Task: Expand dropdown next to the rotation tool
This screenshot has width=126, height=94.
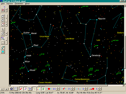Action: [6, 34]
